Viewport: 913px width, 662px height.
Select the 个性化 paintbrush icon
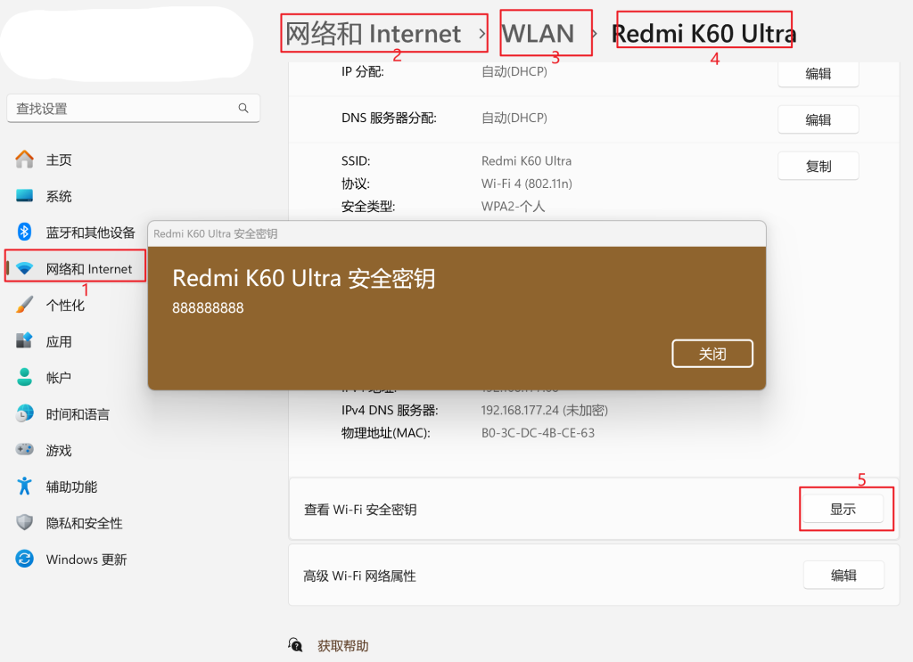[x=24, y=305]
